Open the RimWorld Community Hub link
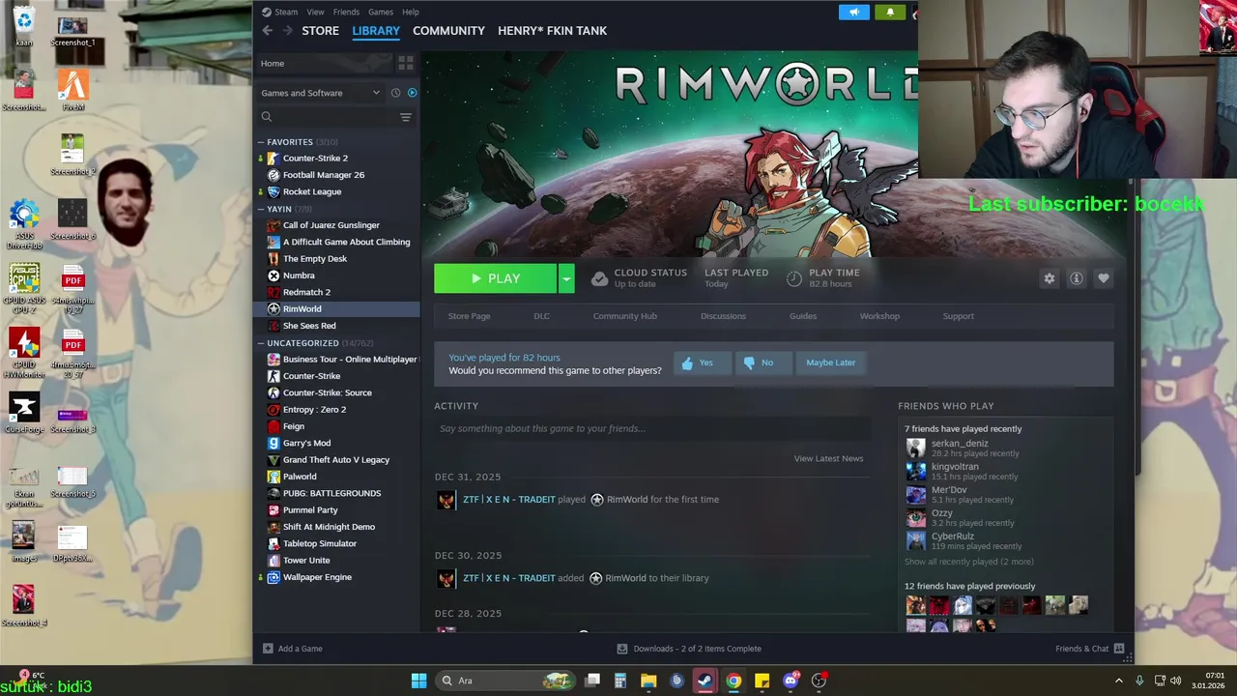Screen dimensions: 1237x696 click(x=624, y=316)
